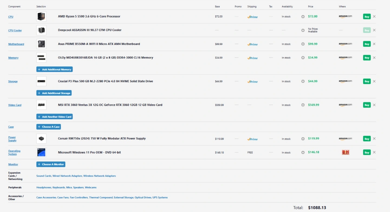
Task: Remove the Crucial P3 Plus SSD
Action: click(x=374, y=81)
